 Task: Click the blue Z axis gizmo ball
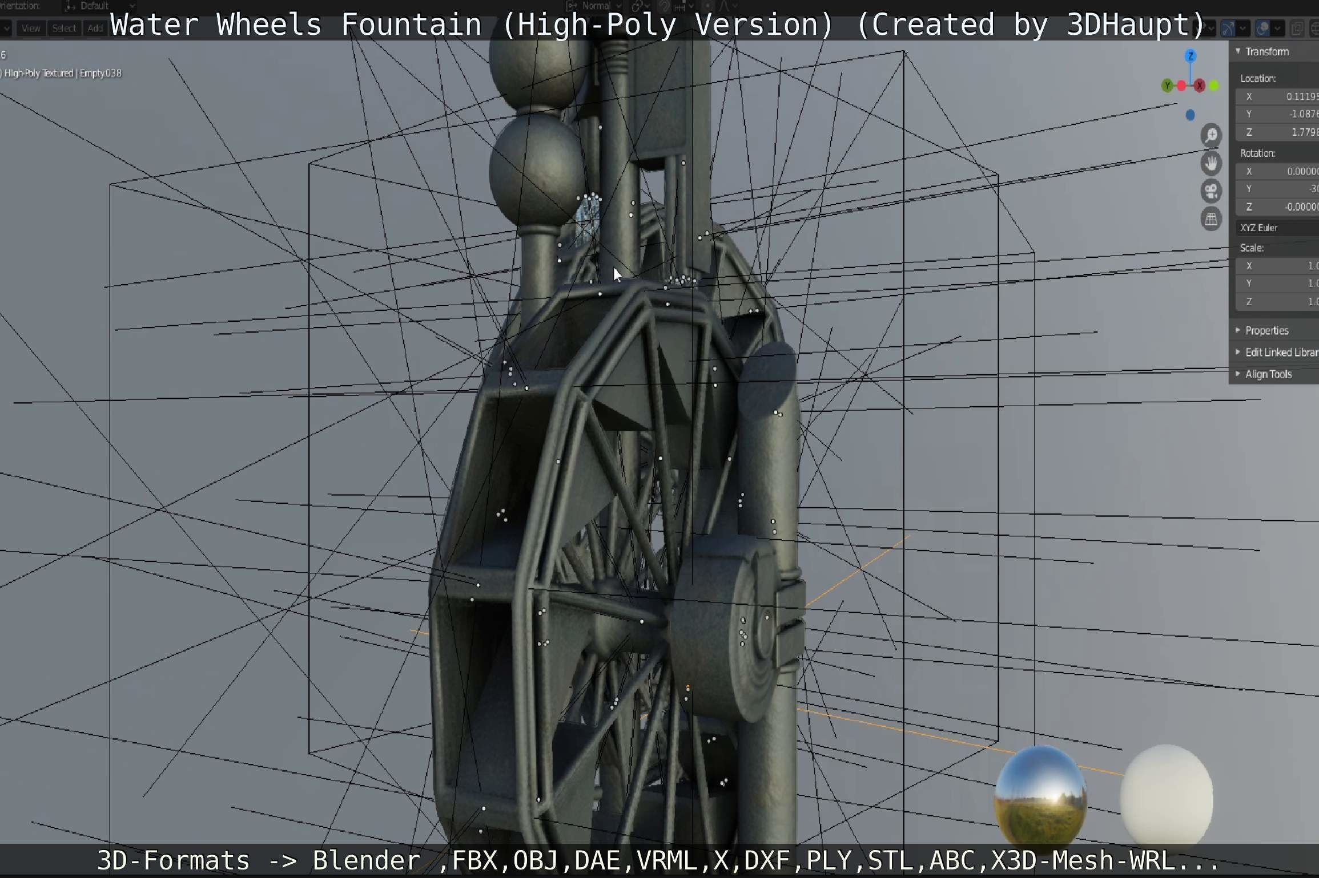click(1191, 55)
